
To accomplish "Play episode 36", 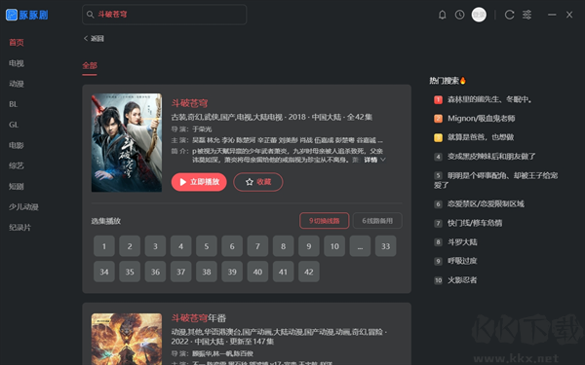I will click(155, 272).
